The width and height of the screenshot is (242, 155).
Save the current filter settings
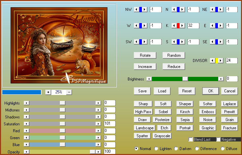(142, 91)
